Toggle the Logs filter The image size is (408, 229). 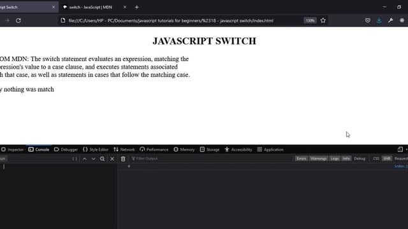335,158
